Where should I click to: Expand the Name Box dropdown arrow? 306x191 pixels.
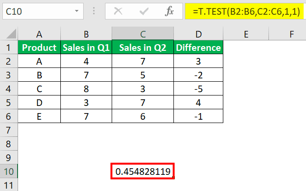[x=77, y=10]
